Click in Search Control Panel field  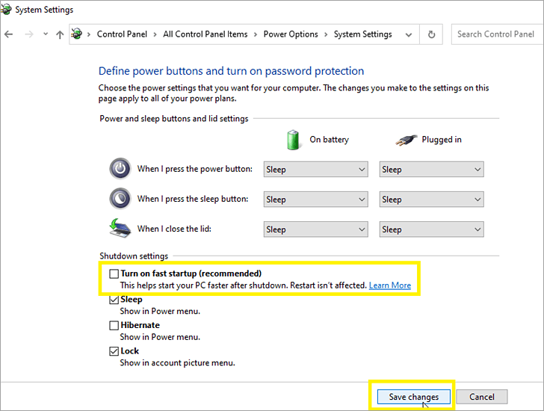495,34
